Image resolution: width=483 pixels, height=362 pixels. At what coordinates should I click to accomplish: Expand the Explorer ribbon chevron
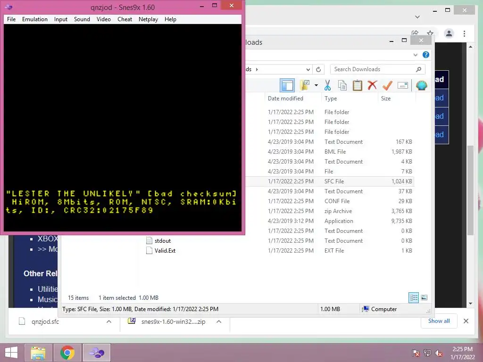coord(416,55)
